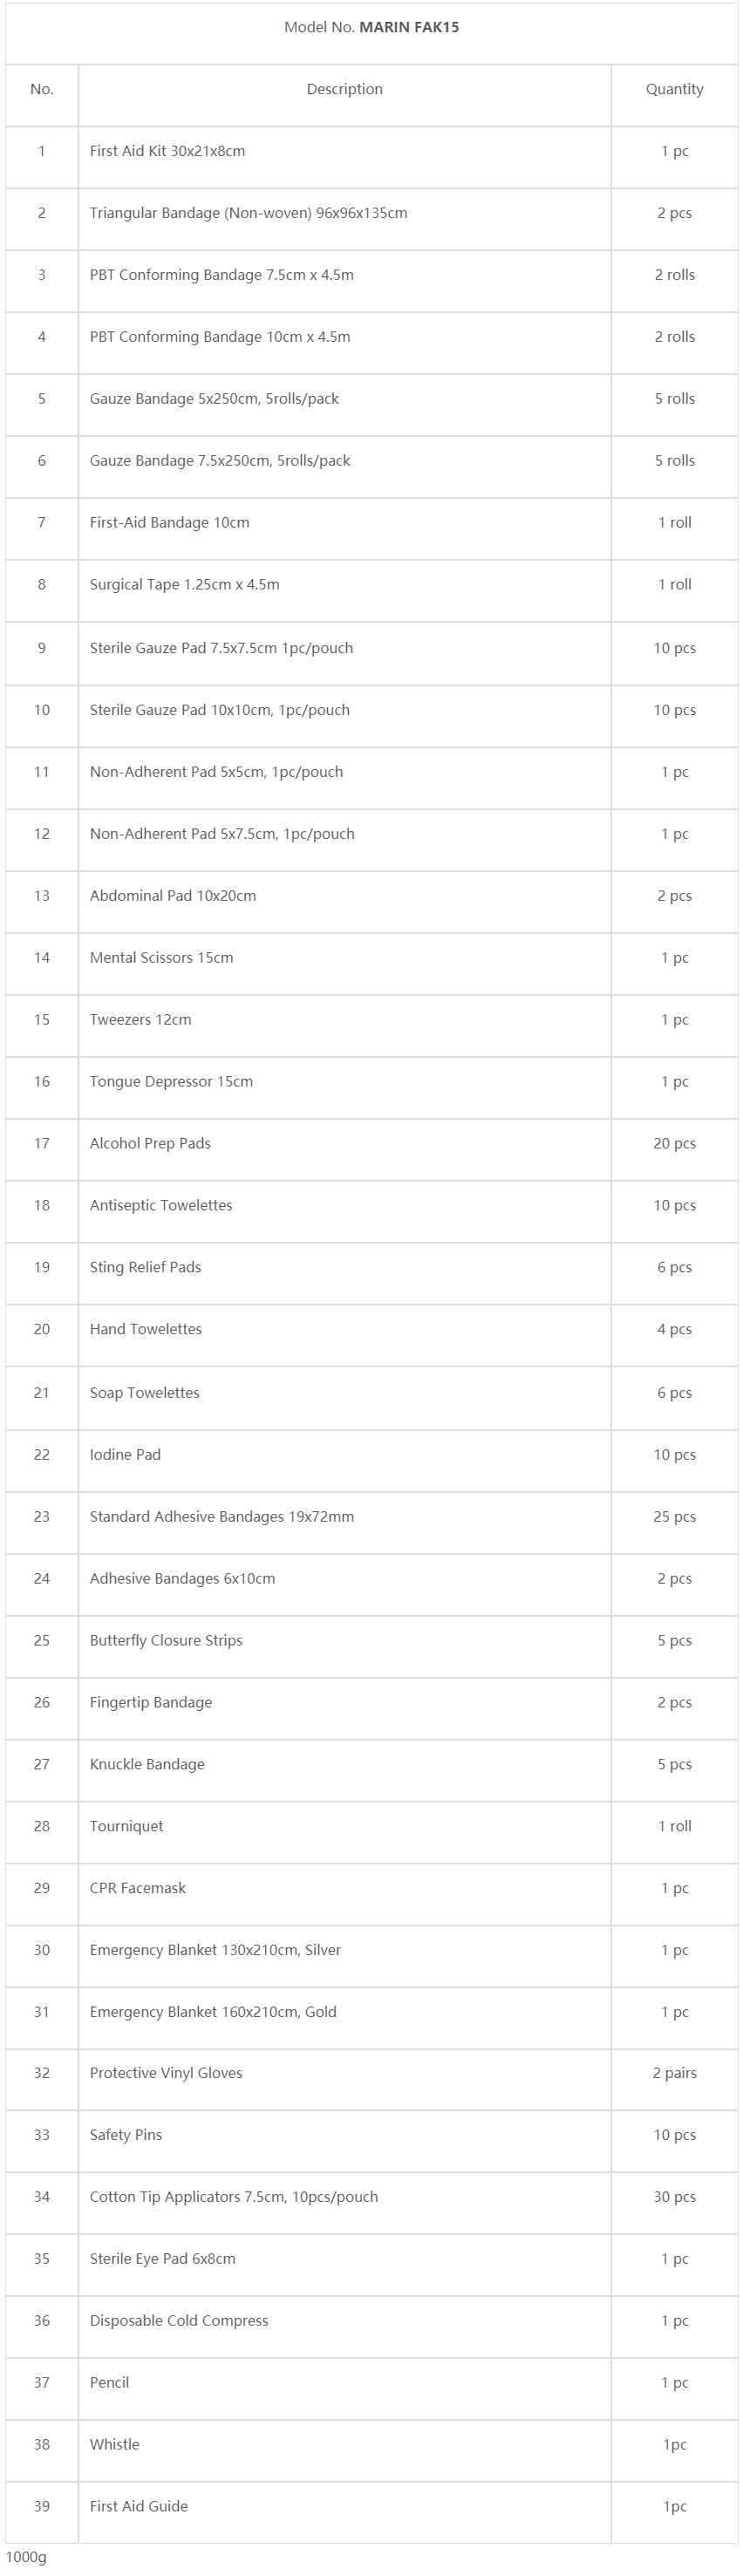Click Surgical Tape 1.25cm x 4.5m entry
This screenshot has width=743, height=2576.
[x=184, y=585]
